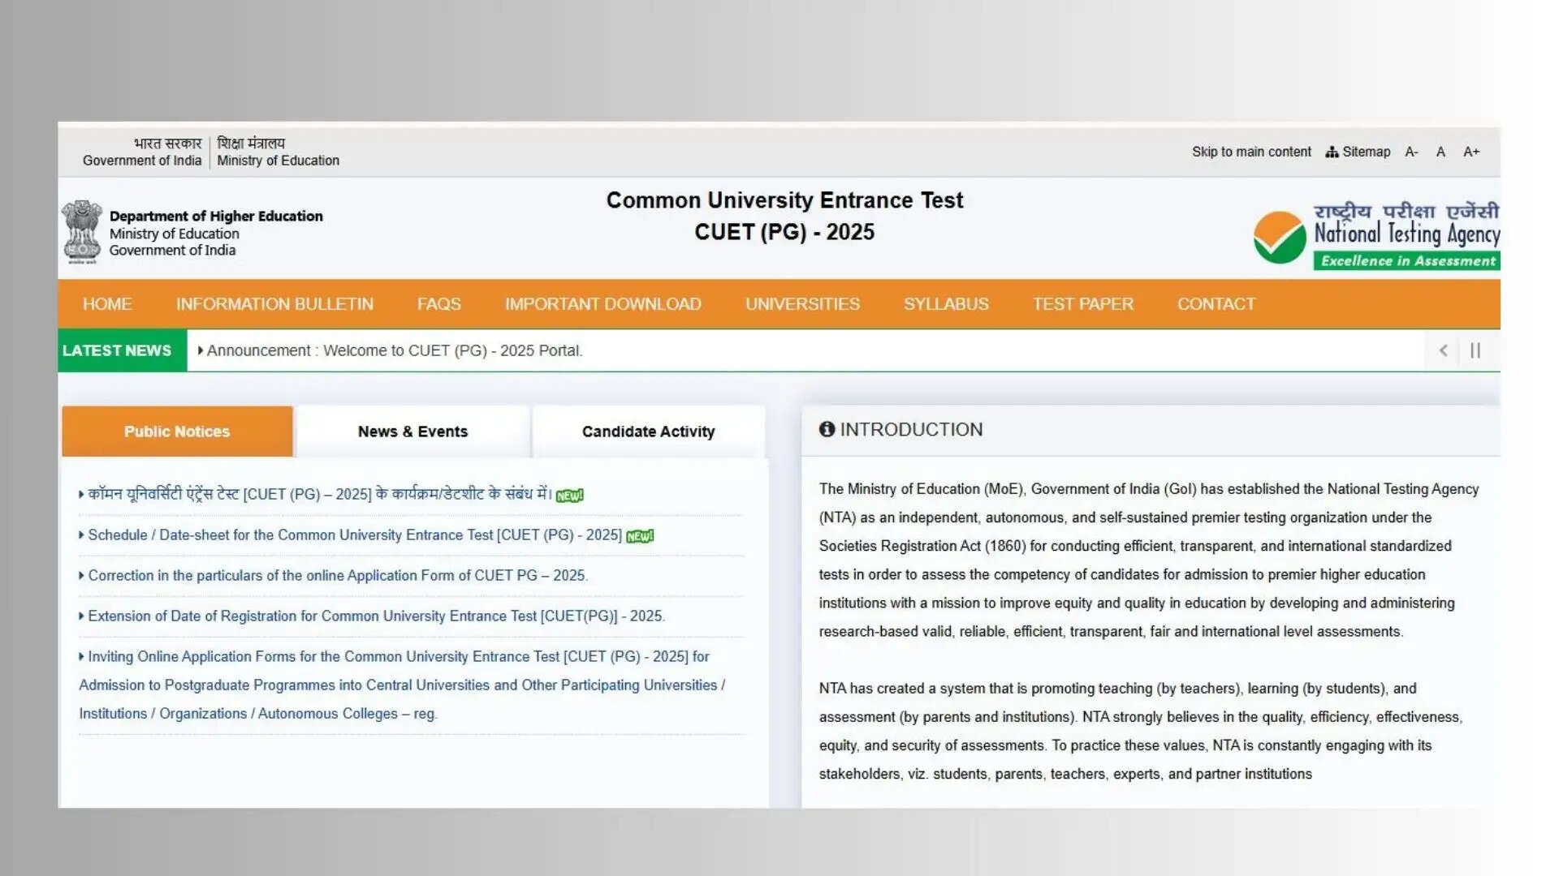Open Information Bulletin menu
1559x876 pixels.
pos(274,304)
